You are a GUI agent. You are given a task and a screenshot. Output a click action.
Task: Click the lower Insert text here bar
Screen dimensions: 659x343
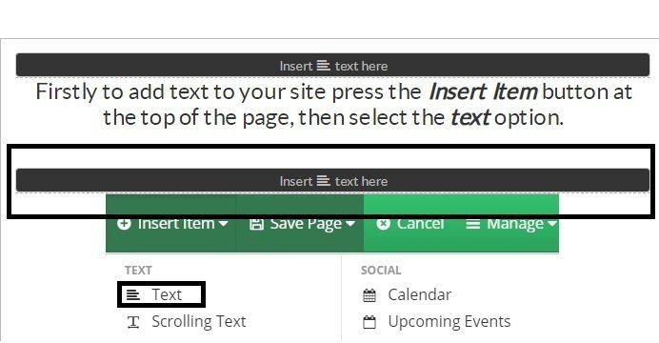(x=333, y=181)
